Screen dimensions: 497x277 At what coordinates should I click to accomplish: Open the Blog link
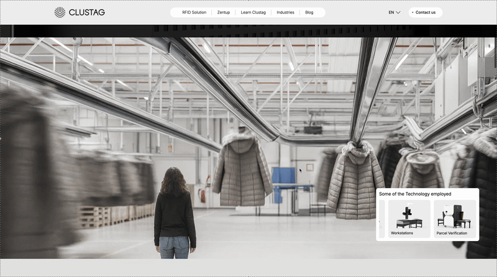pyautogui.click(x=309, y=12)
